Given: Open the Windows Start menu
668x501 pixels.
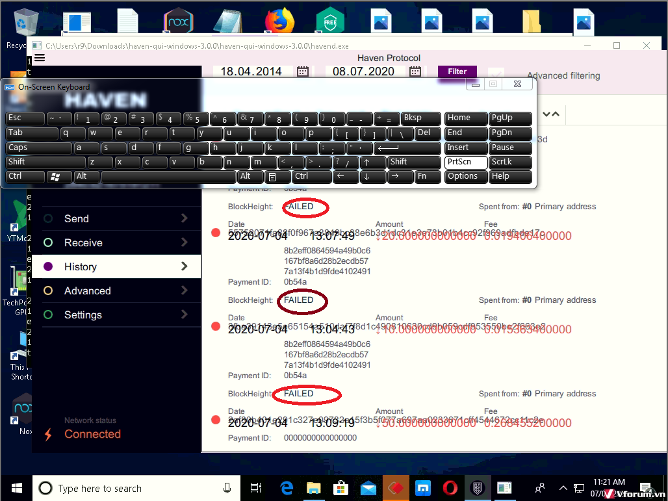Looking at the screenshot, I should 16,488.
